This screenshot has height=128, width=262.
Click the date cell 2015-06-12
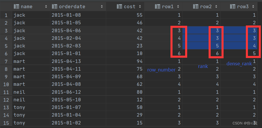point(78,92)
